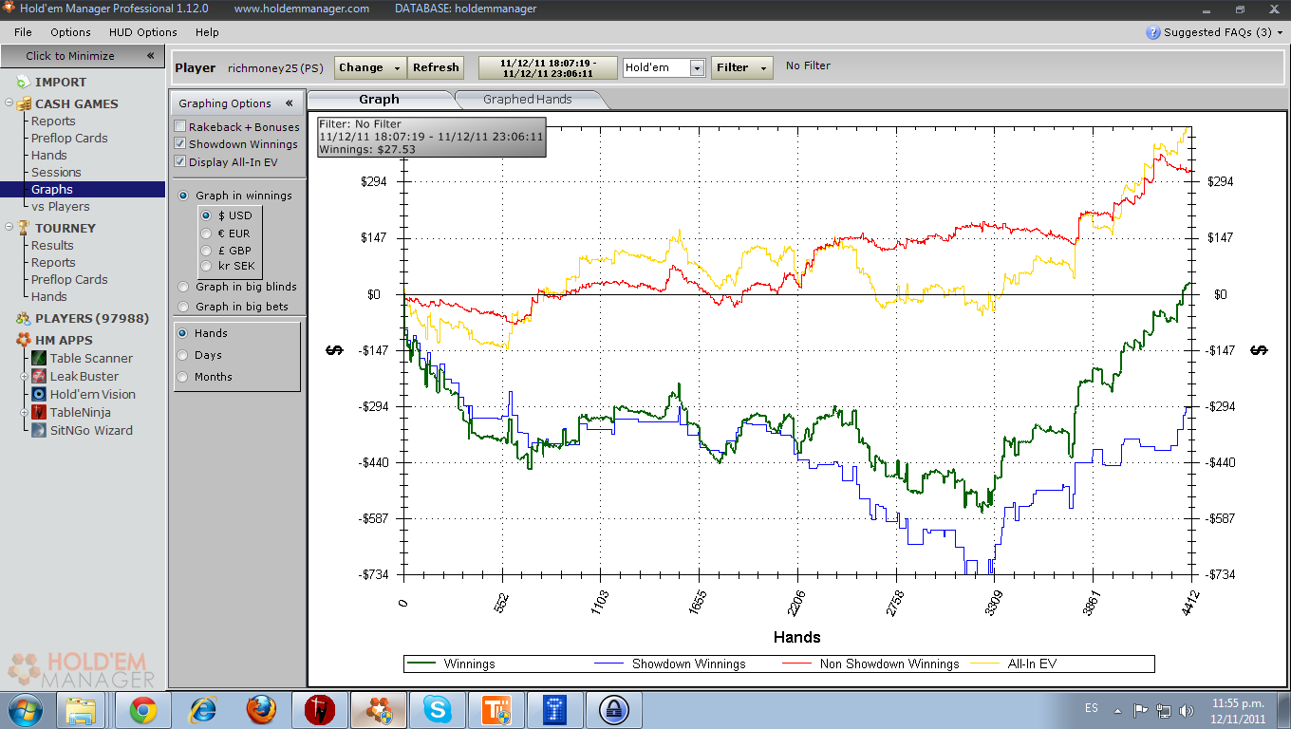The image size is (1291, 729).
Task: Launch the Leak Buster app icon
Action: [39, 376]
